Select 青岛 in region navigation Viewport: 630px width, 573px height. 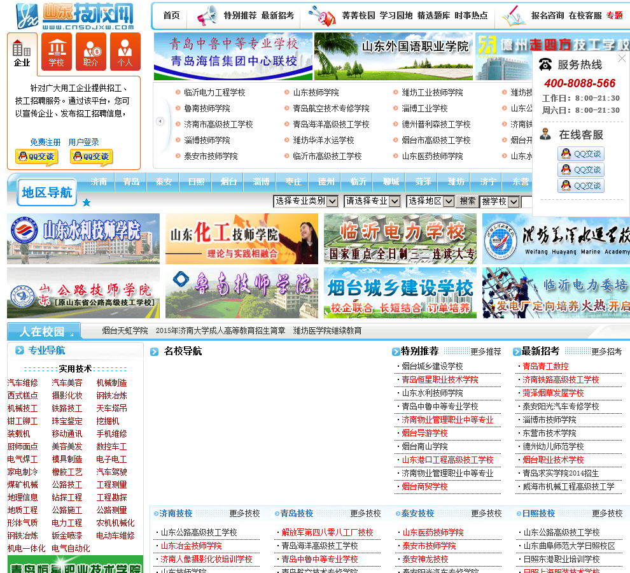coord(131,181)
